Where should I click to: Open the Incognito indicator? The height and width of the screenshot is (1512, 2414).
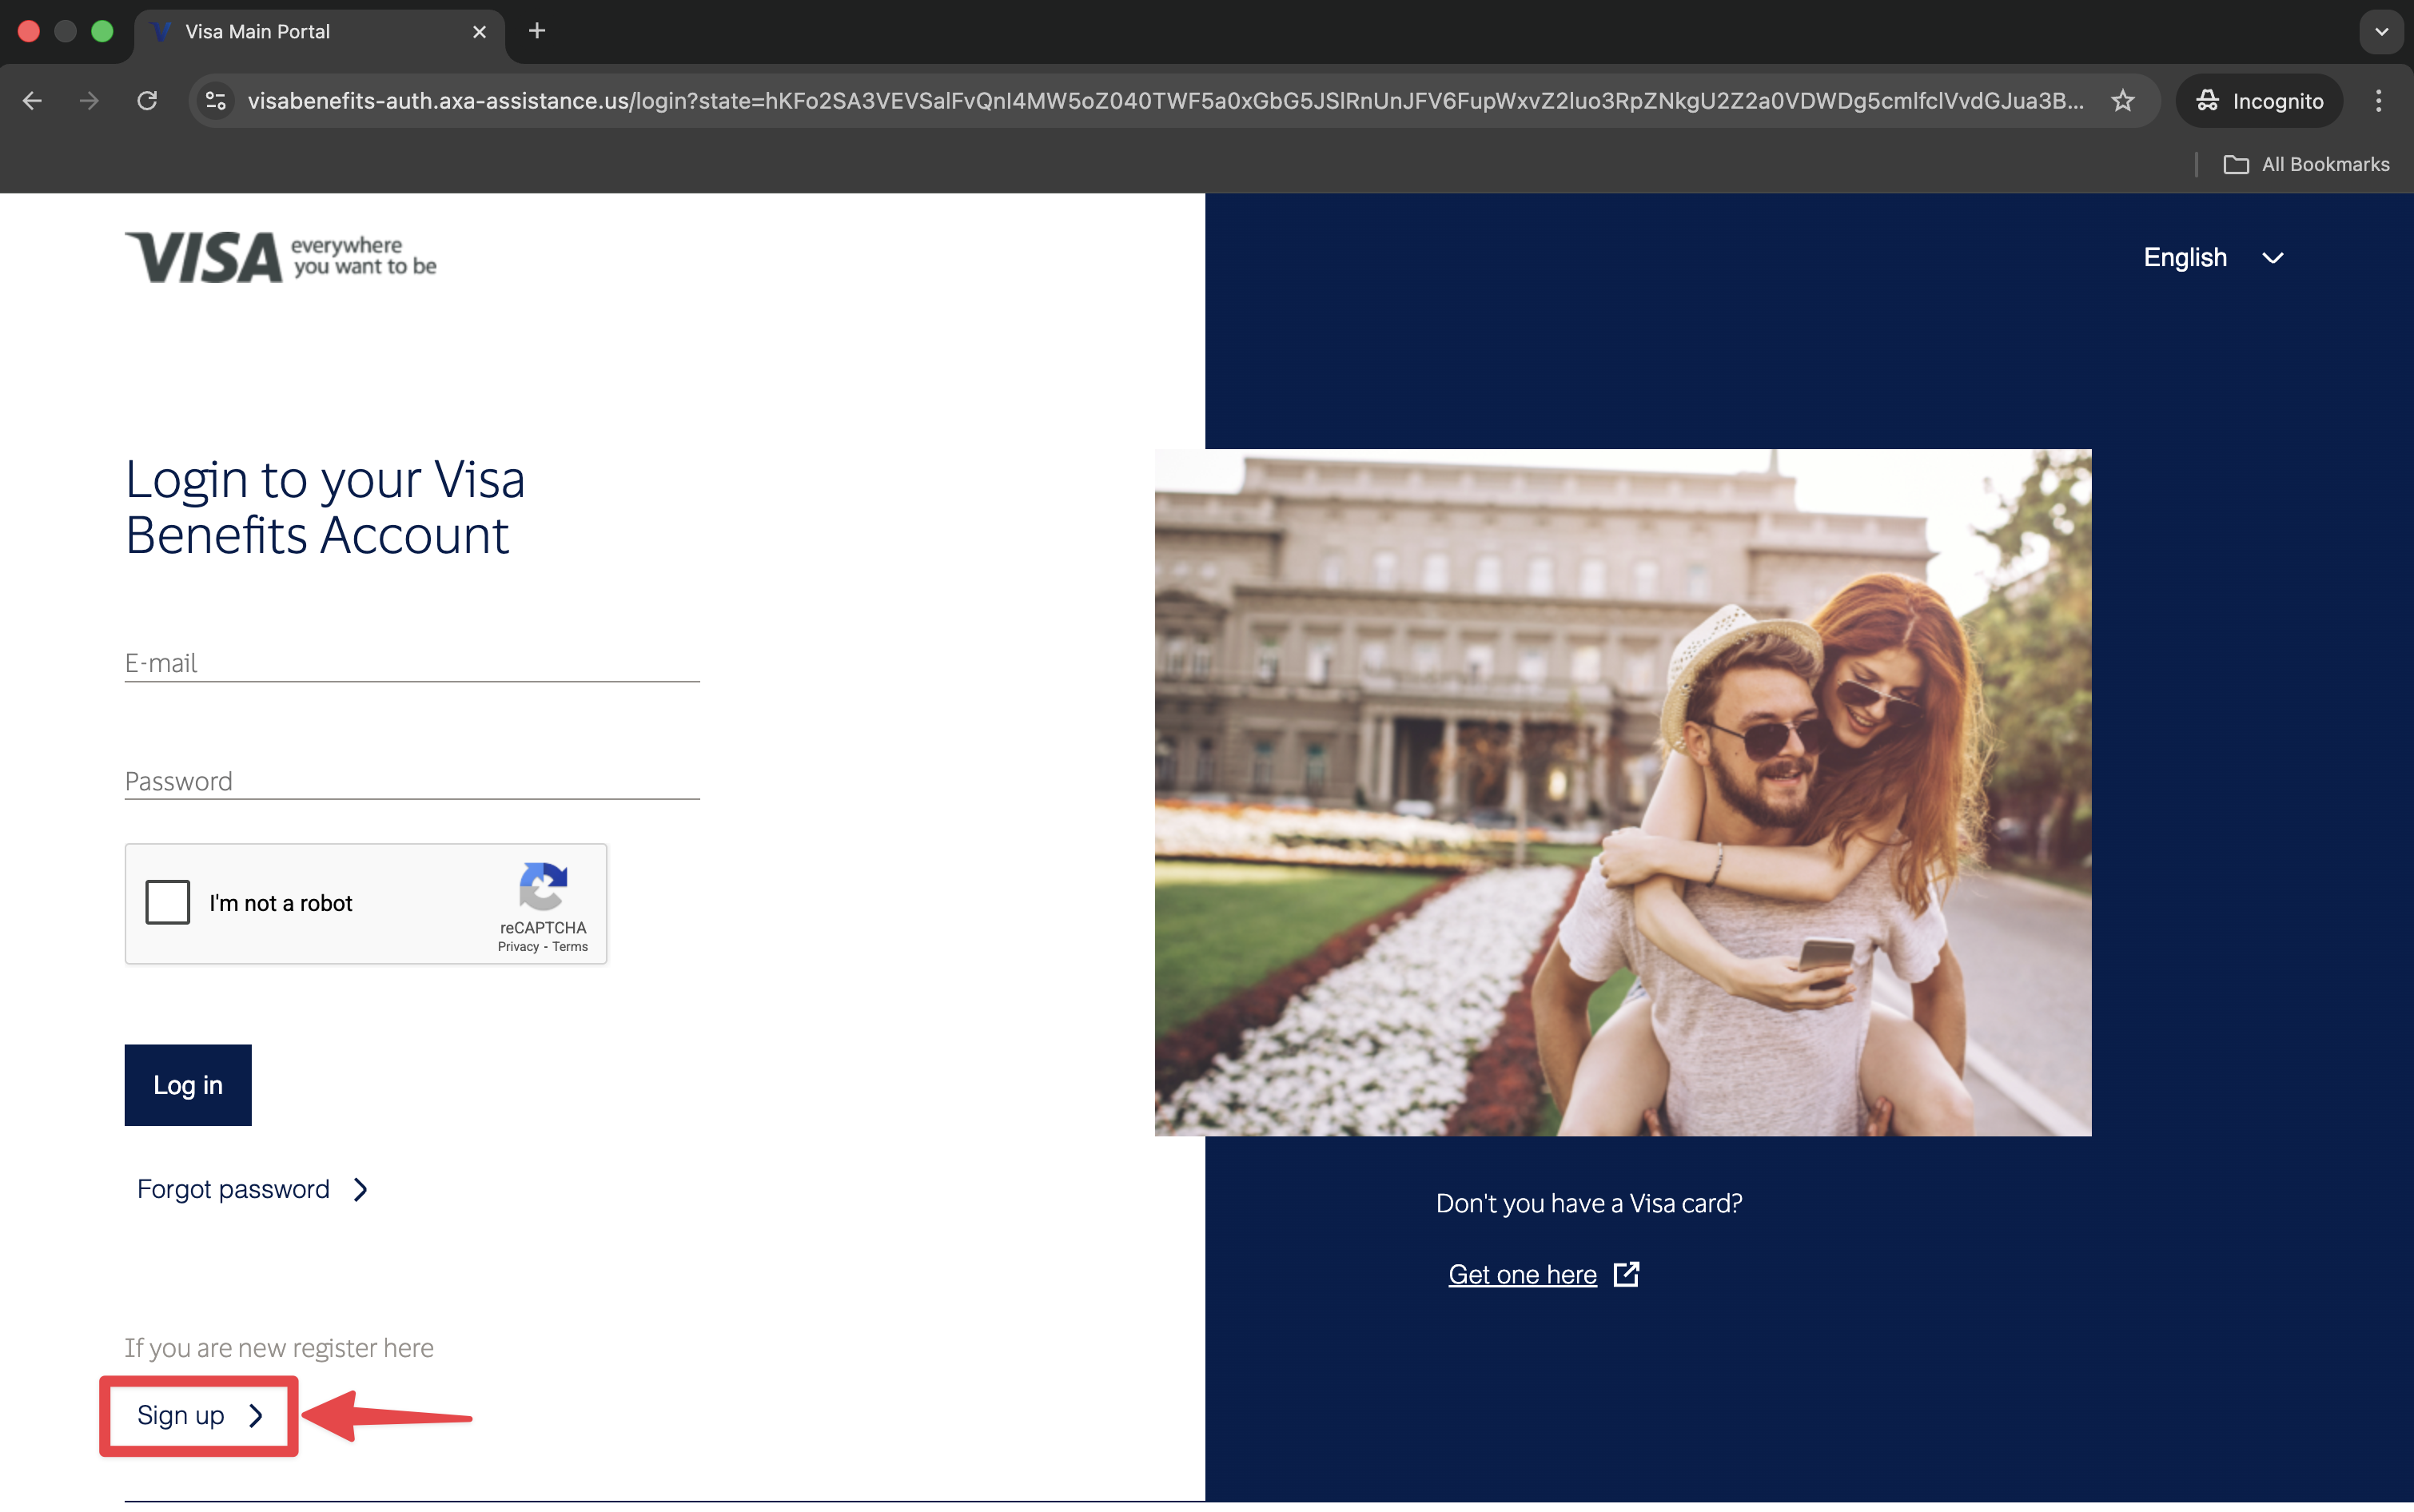(2259, 101)
